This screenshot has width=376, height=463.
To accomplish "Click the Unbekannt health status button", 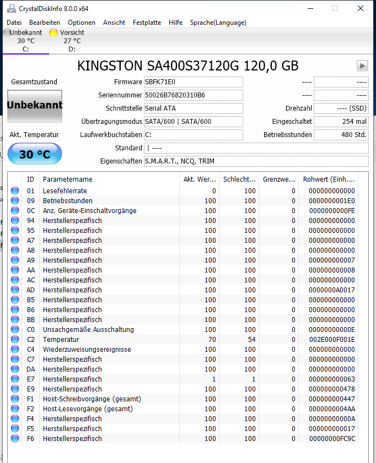I will pos(35,106).
